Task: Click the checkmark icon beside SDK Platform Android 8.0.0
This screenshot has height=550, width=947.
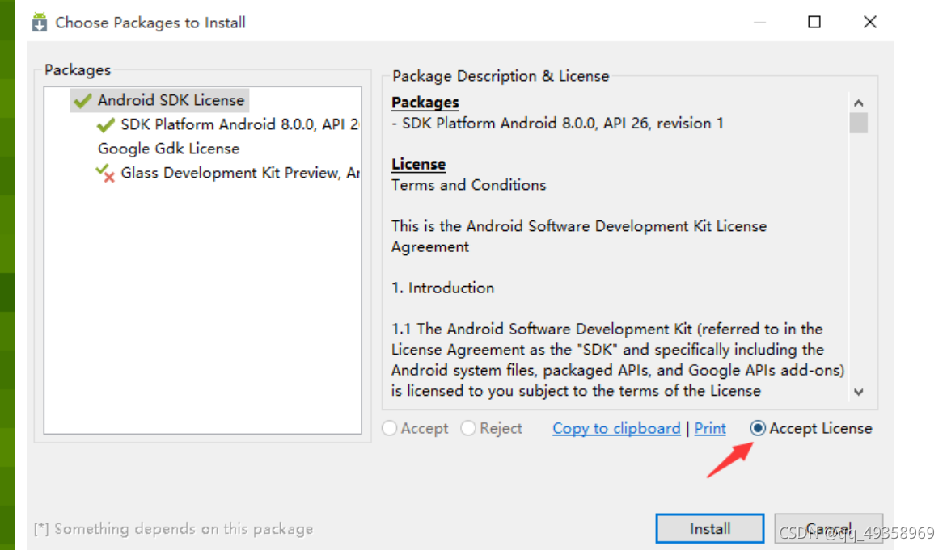Action: [x=105, y=125]
